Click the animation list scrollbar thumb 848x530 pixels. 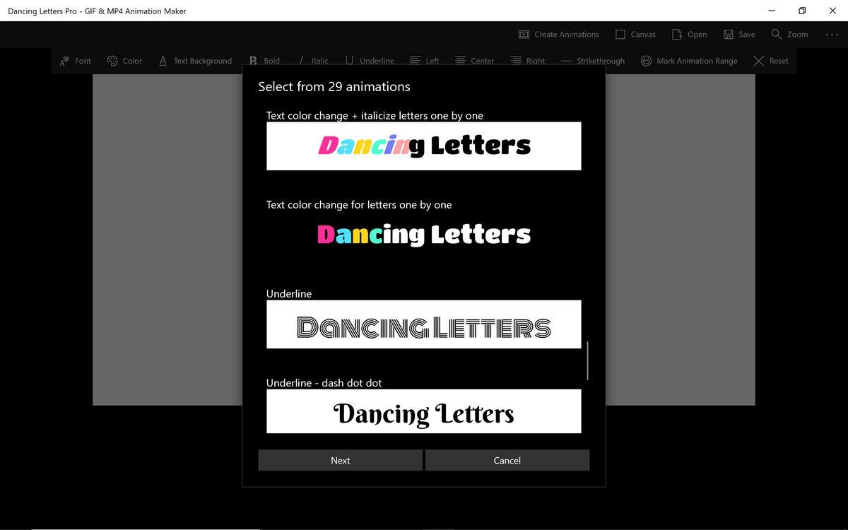587,361
